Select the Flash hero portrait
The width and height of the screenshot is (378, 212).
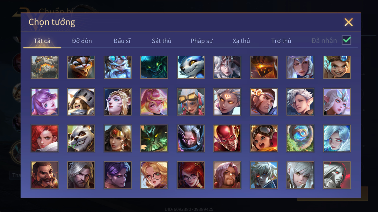coord(227,138)
